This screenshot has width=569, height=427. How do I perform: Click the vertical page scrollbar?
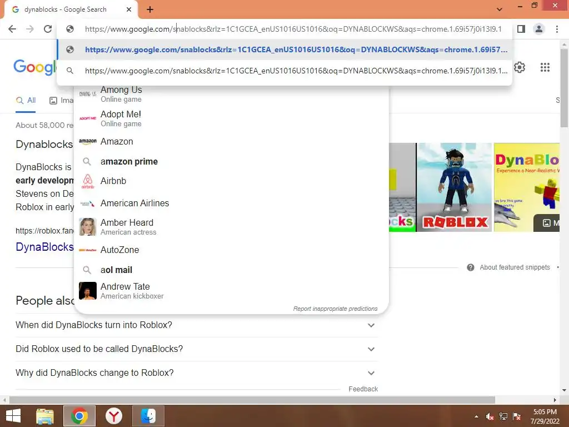pyautogui.click(x=565, y=88)
